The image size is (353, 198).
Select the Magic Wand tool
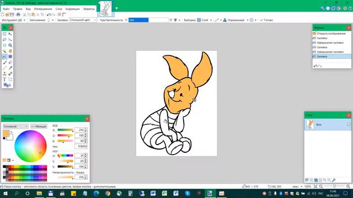tap(4, 51)
